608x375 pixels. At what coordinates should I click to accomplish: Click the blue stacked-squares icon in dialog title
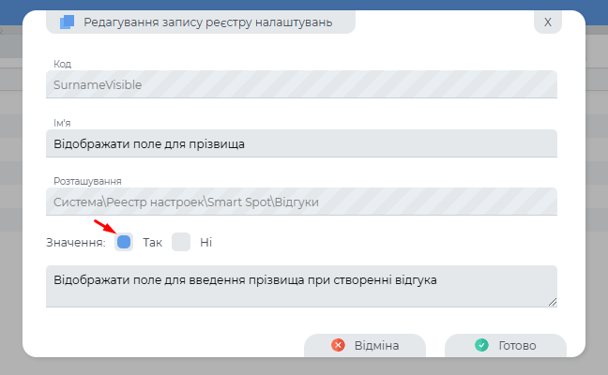click(x=67, y=22)
